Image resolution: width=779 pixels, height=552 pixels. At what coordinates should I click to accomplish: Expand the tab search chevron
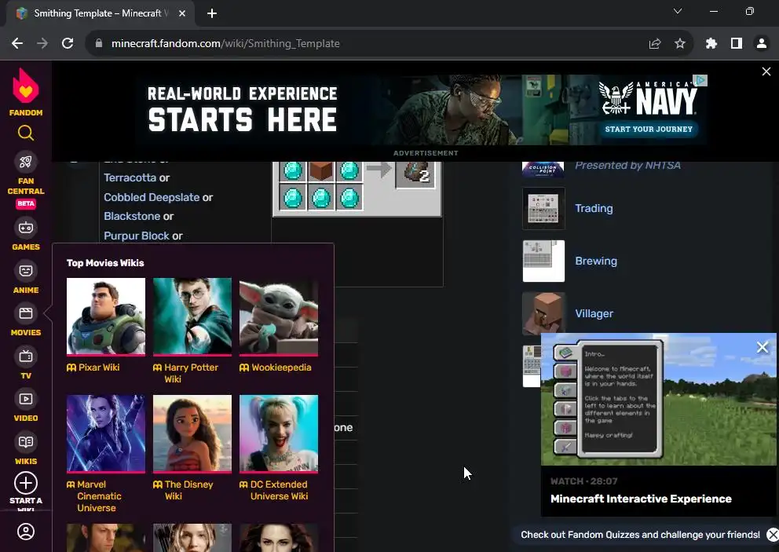(x=677, y=12)
